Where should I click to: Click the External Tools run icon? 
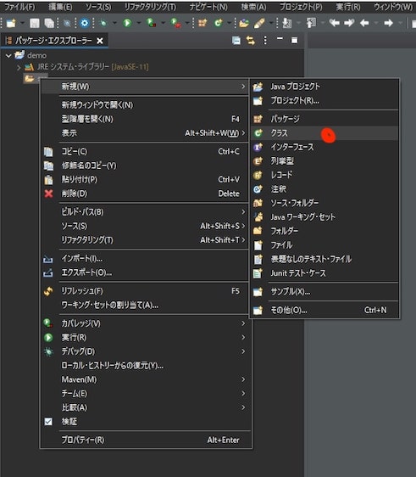click(x=175, y=23)
